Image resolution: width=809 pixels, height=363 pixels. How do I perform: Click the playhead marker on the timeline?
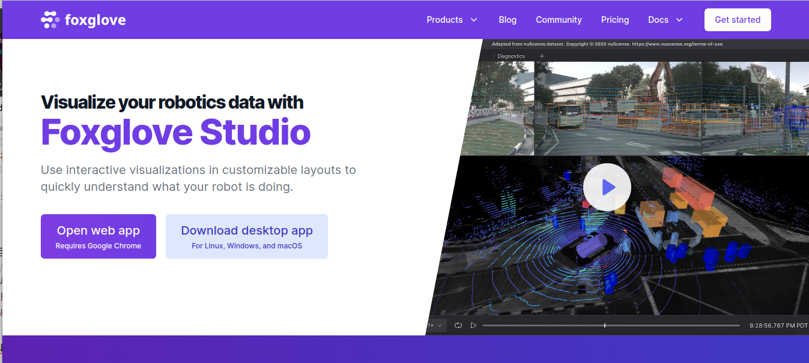[x=605, y=325]
